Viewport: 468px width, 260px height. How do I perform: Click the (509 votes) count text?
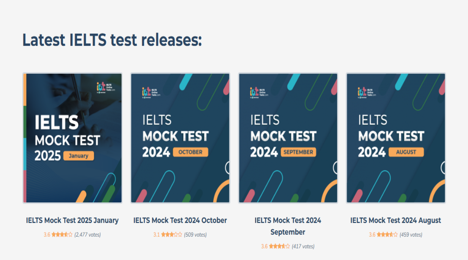tap(195, 234)
